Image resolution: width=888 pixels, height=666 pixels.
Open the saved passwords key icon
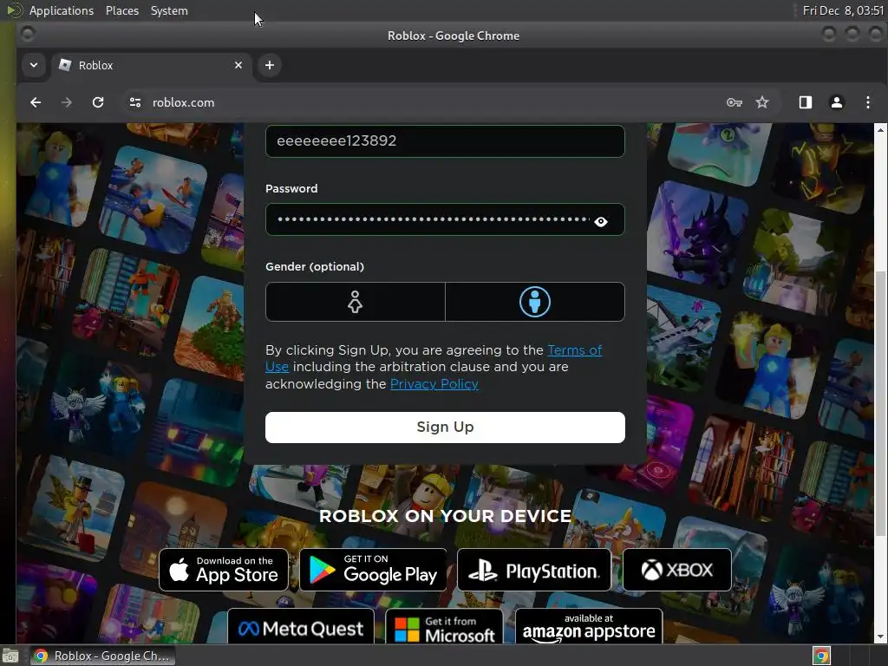click(x=735, y=102)
